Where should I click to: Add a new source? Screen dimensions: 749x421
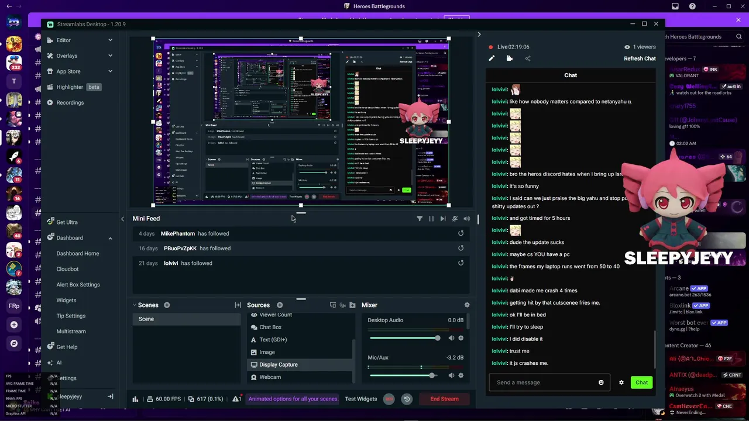point(280,305)
